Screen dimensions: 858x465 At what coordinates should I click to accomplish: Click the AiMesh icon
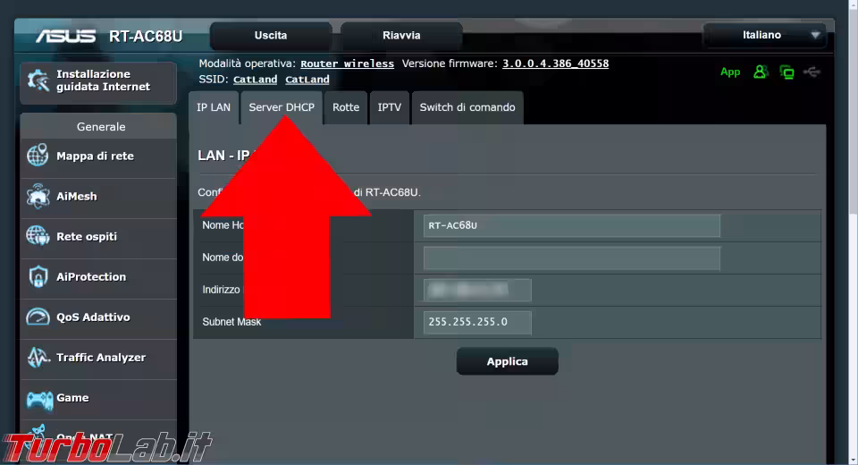[x=38, y=196]
